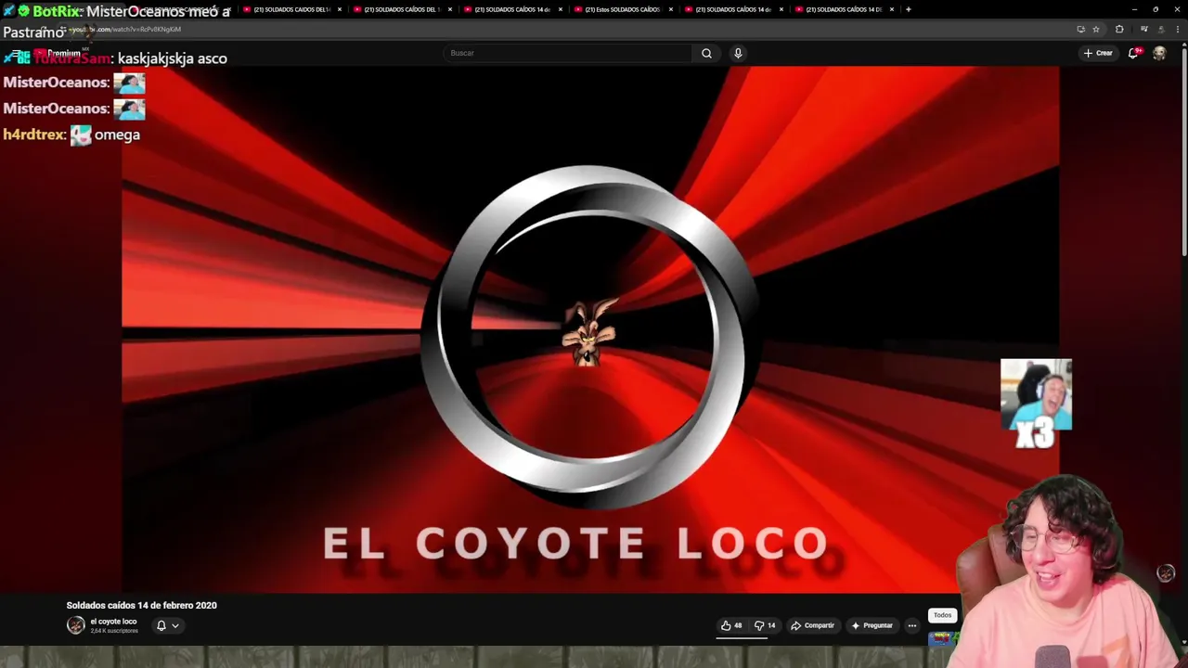The image size is (1188, 668).
Task: Click the install app icon in address bar
Action: click(1080, 29)
